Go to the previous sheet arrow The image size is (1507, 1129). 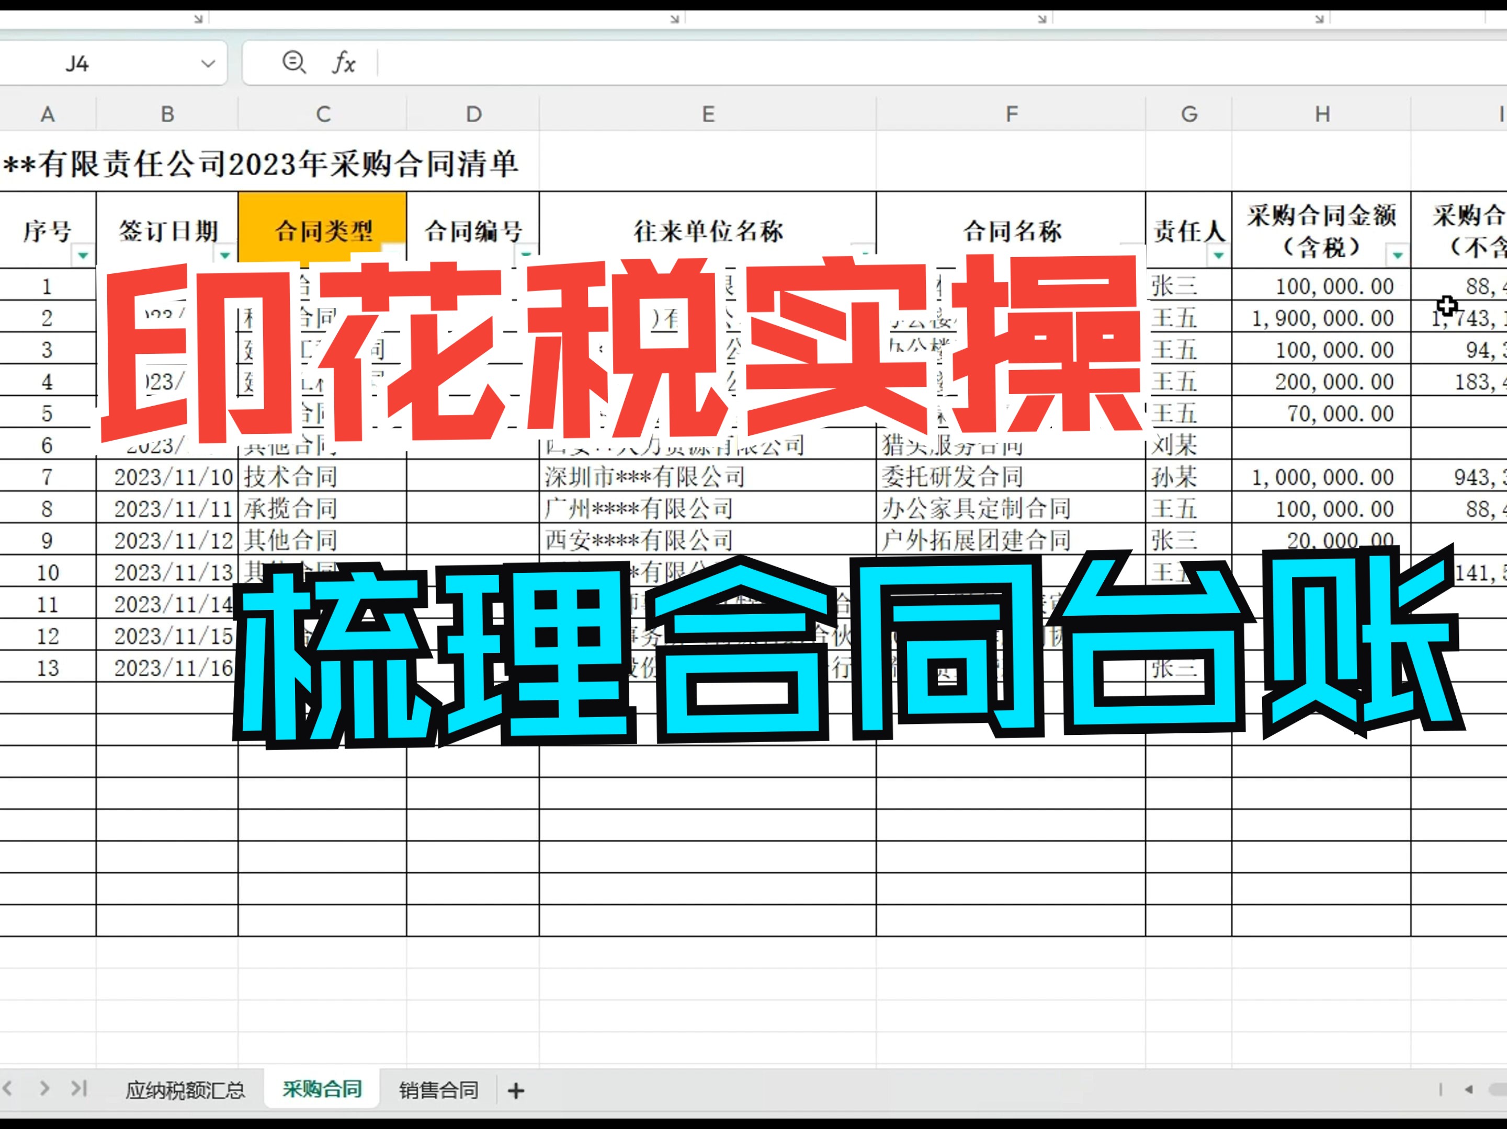tap(7, 1088)
